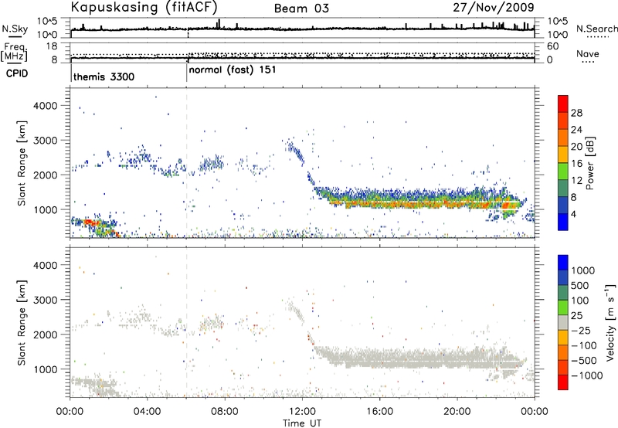This screenshot has height=428, width=618.
Task: Click the '-100' label on Velocity scale
Action: coord(584,345)
